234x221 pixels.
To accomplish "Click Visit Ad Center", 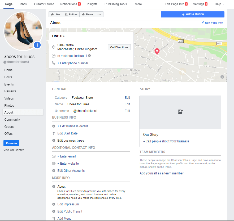I will click(x=14, y=150).
